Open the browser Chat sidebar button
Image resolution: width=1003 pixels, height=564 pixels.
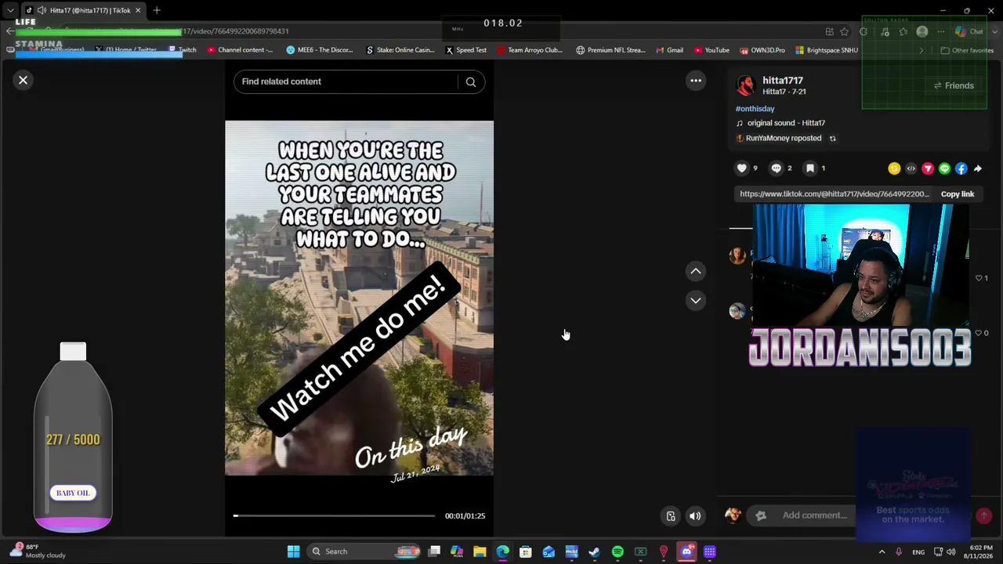[x=969, y=31]
